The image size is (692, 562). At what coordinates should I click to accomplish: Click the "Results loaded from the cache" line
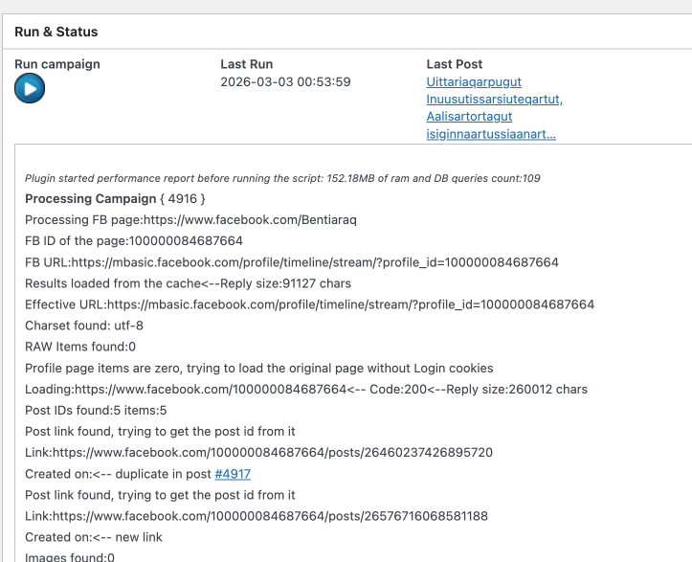coord(188,283)
